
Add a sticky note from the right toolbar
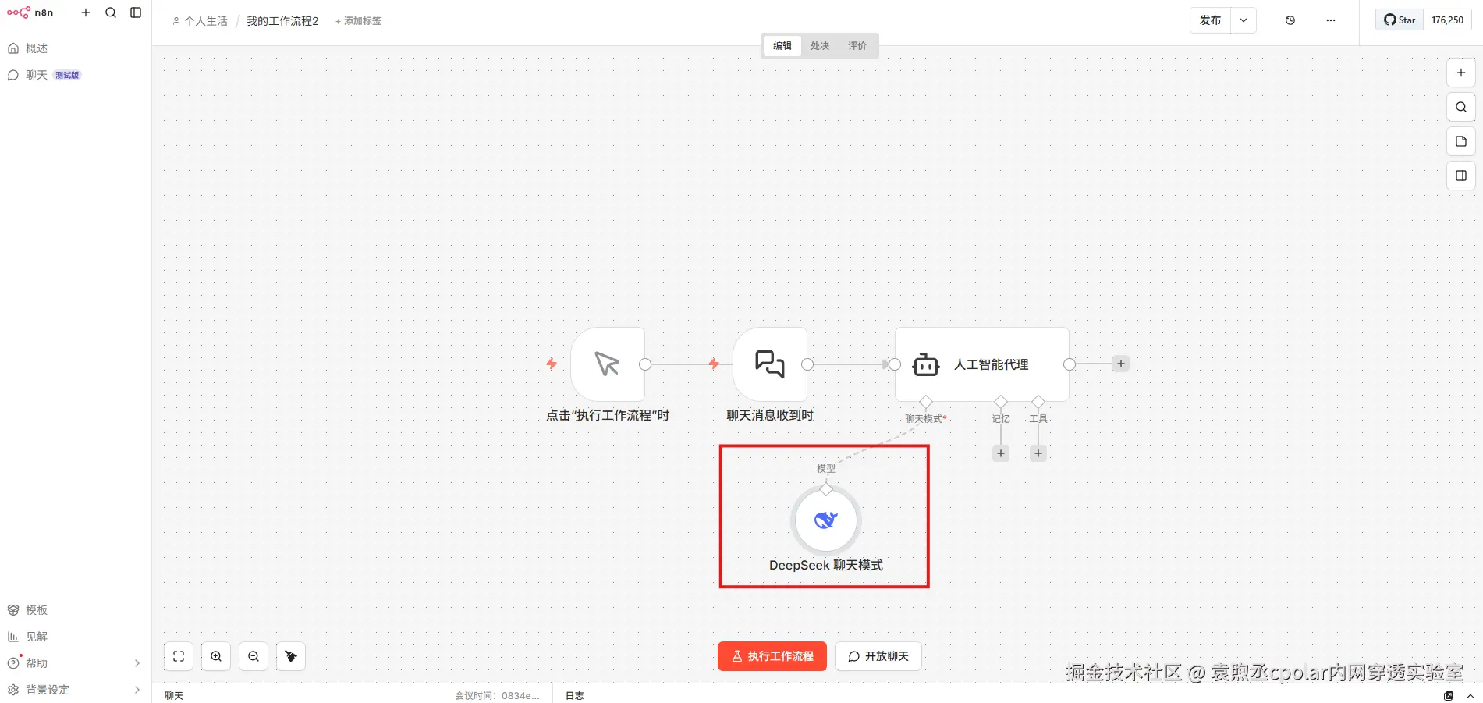coord(1461,141)
